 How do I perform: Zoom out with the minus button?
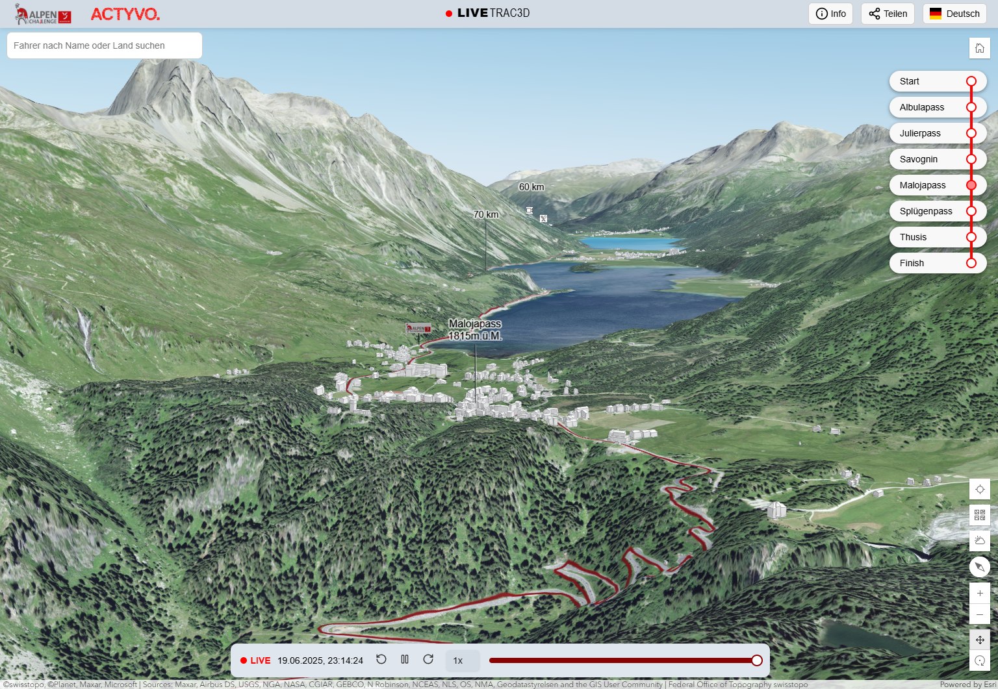(979, 614)
